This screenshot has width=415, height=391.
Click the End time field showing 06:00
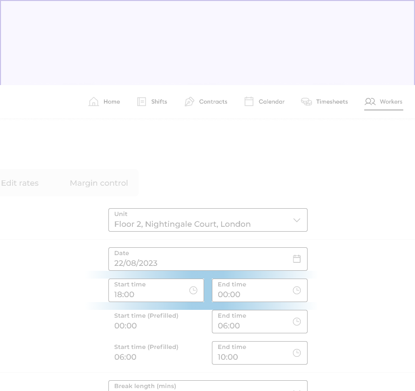tap(260, 322)
